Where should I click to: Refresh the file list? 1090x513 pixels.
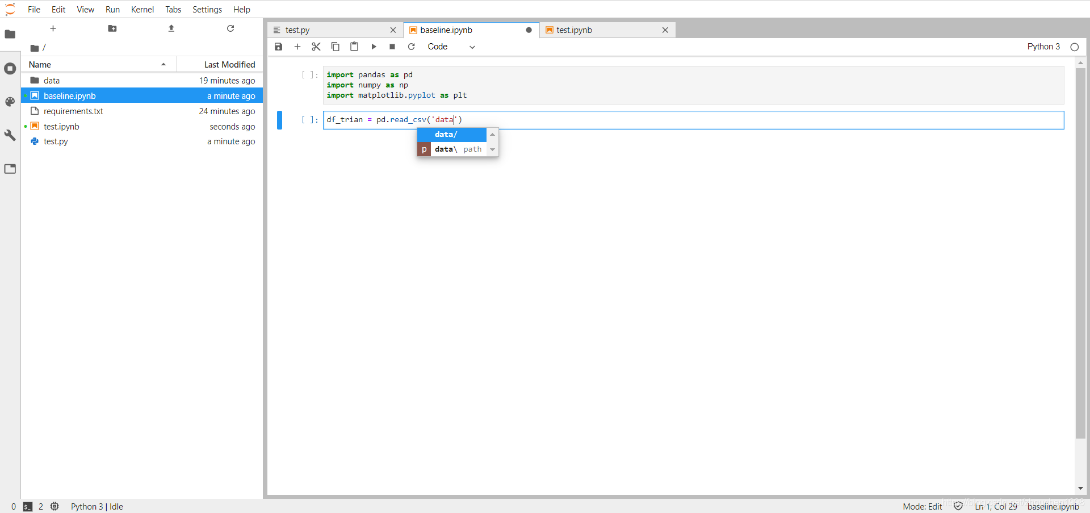point(230,28)
